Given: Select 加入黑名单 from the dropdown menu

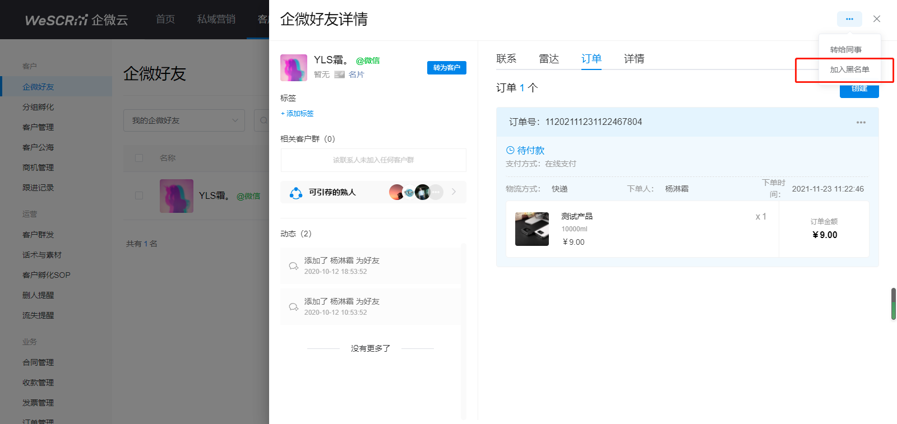Looking at the screenshot, I should click(849, 69).
